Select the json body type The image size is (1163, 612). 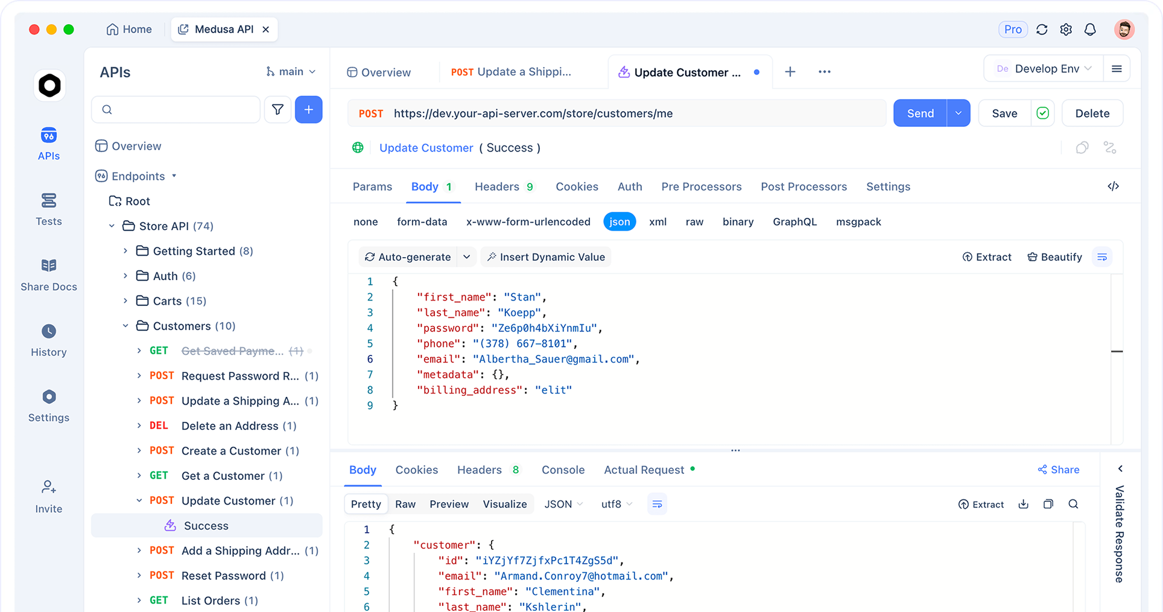click(x=620, y=222)
